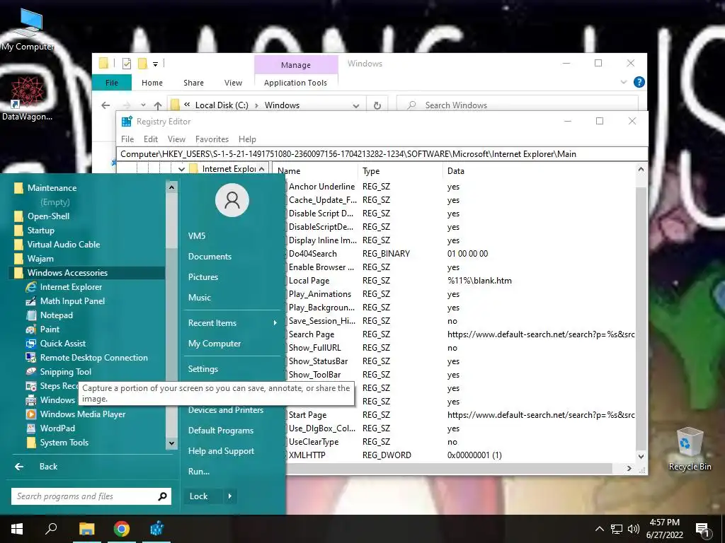Collapse the Internet Explorer registry tree node
The image size is (725, 543).
181,169
